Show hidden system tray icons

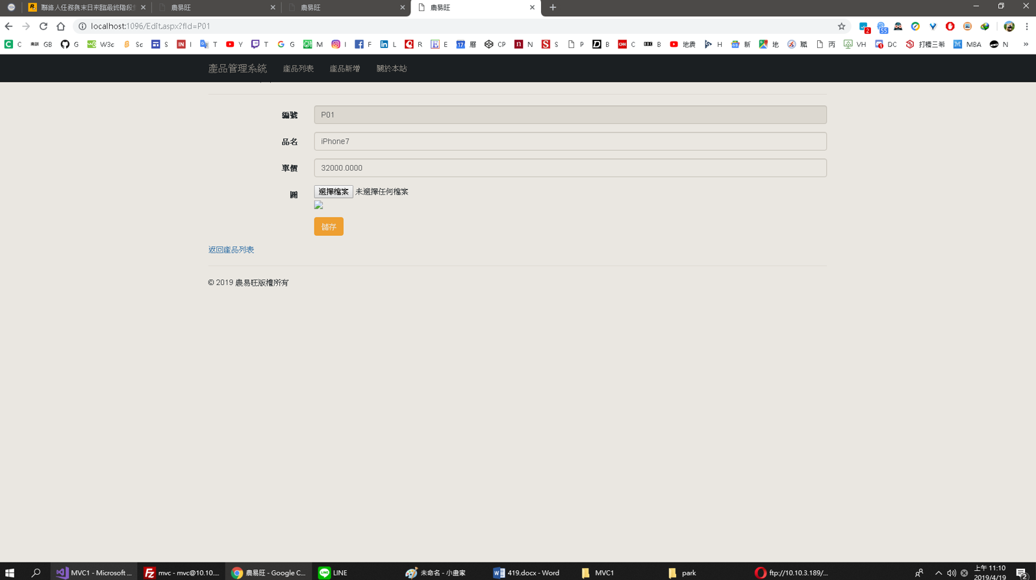[x=938, y=573]
